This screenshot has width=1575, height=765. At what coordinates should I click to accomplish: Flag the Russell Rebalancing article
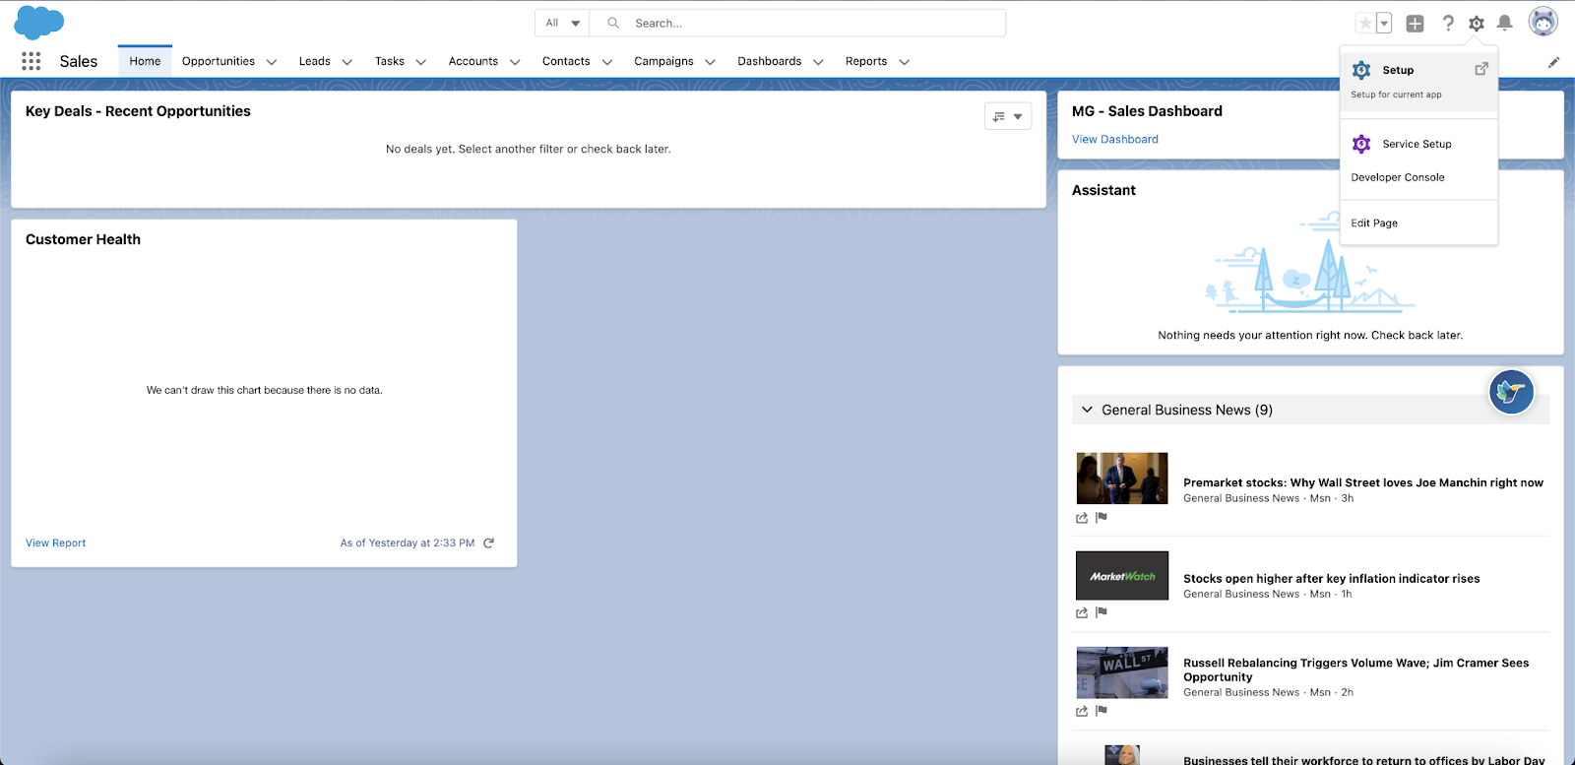[1102, 711]
